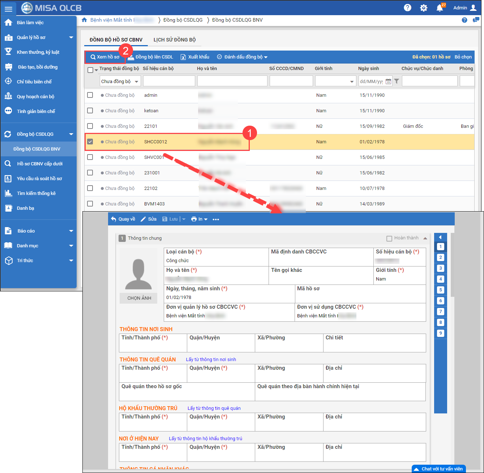Tick the Hoàn thành checkbox
Screen dimensions: 484x473
[x=389, y=238]
